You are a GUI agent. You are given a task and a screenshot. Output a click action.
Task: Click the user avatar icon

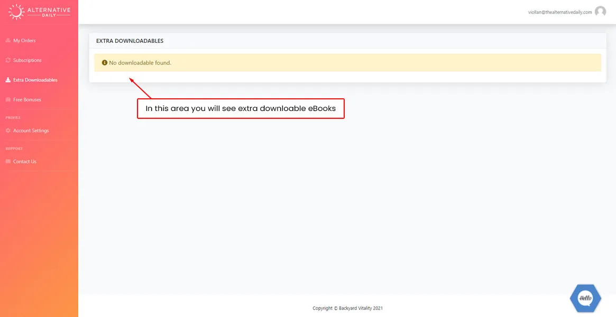click(x=600, y=12)
